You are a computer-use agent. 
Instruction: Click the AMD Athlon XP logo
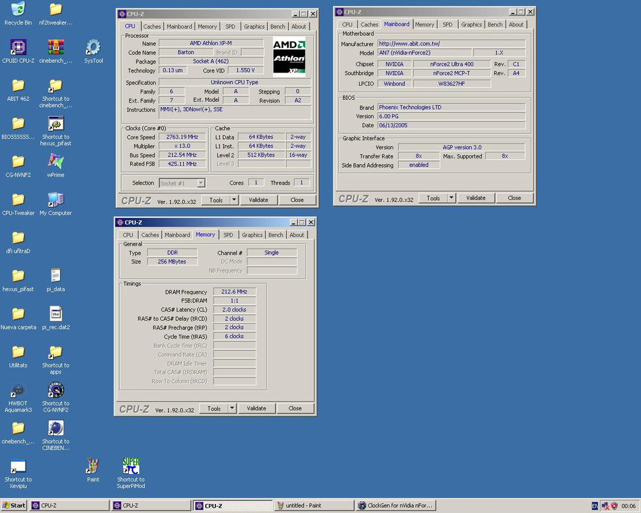pyautogui.click(x=289, y=57)
